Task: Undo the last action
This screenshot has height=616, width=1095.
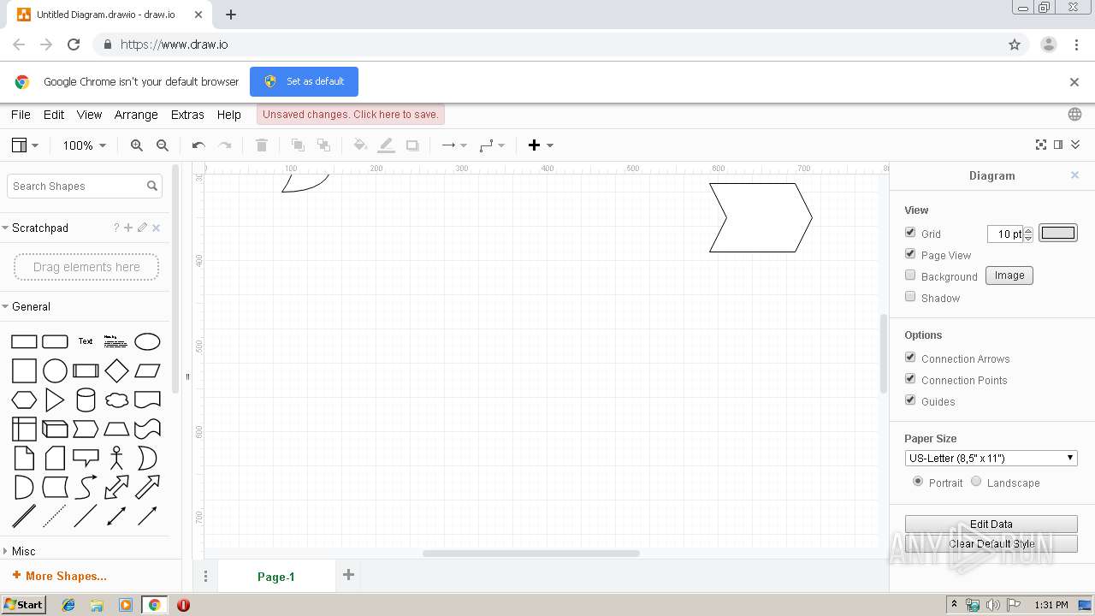Action: click(198, 145)
